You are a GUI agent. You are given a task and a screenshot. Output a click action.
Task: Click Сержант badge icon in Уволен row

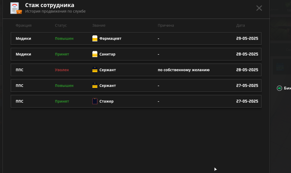click(95, 70)
